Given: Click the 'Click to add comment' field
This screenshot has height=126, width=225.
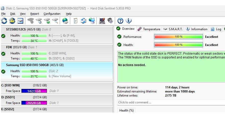Looking at the screenshot, I should (x=171, y=102).
